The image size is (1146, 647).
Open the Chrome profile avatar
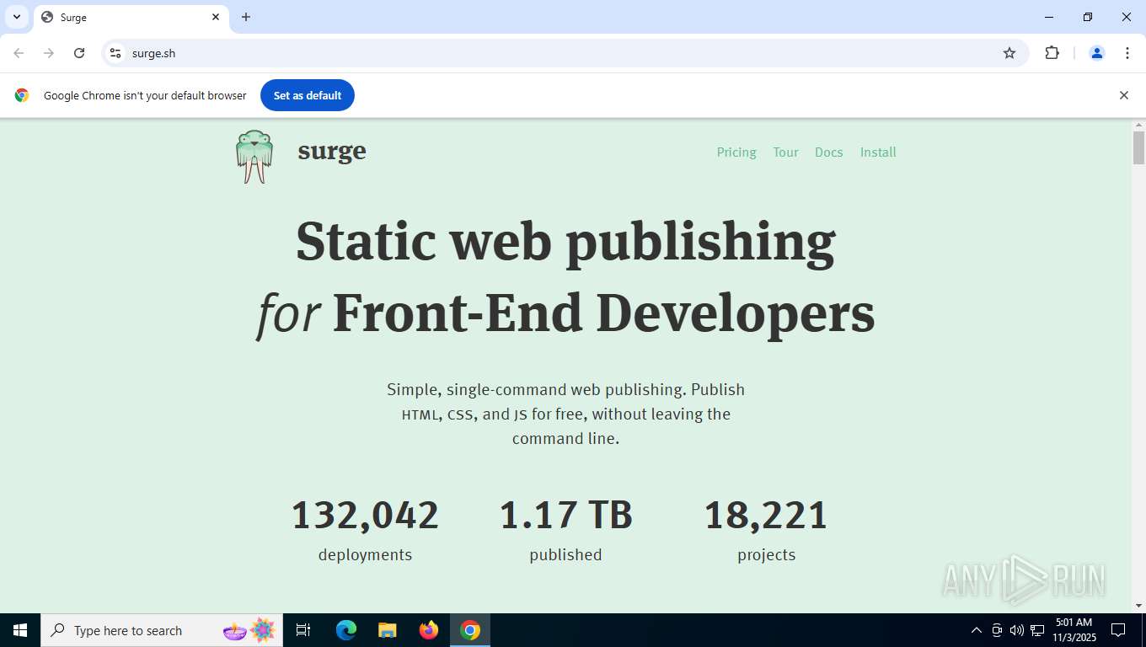1097,53
